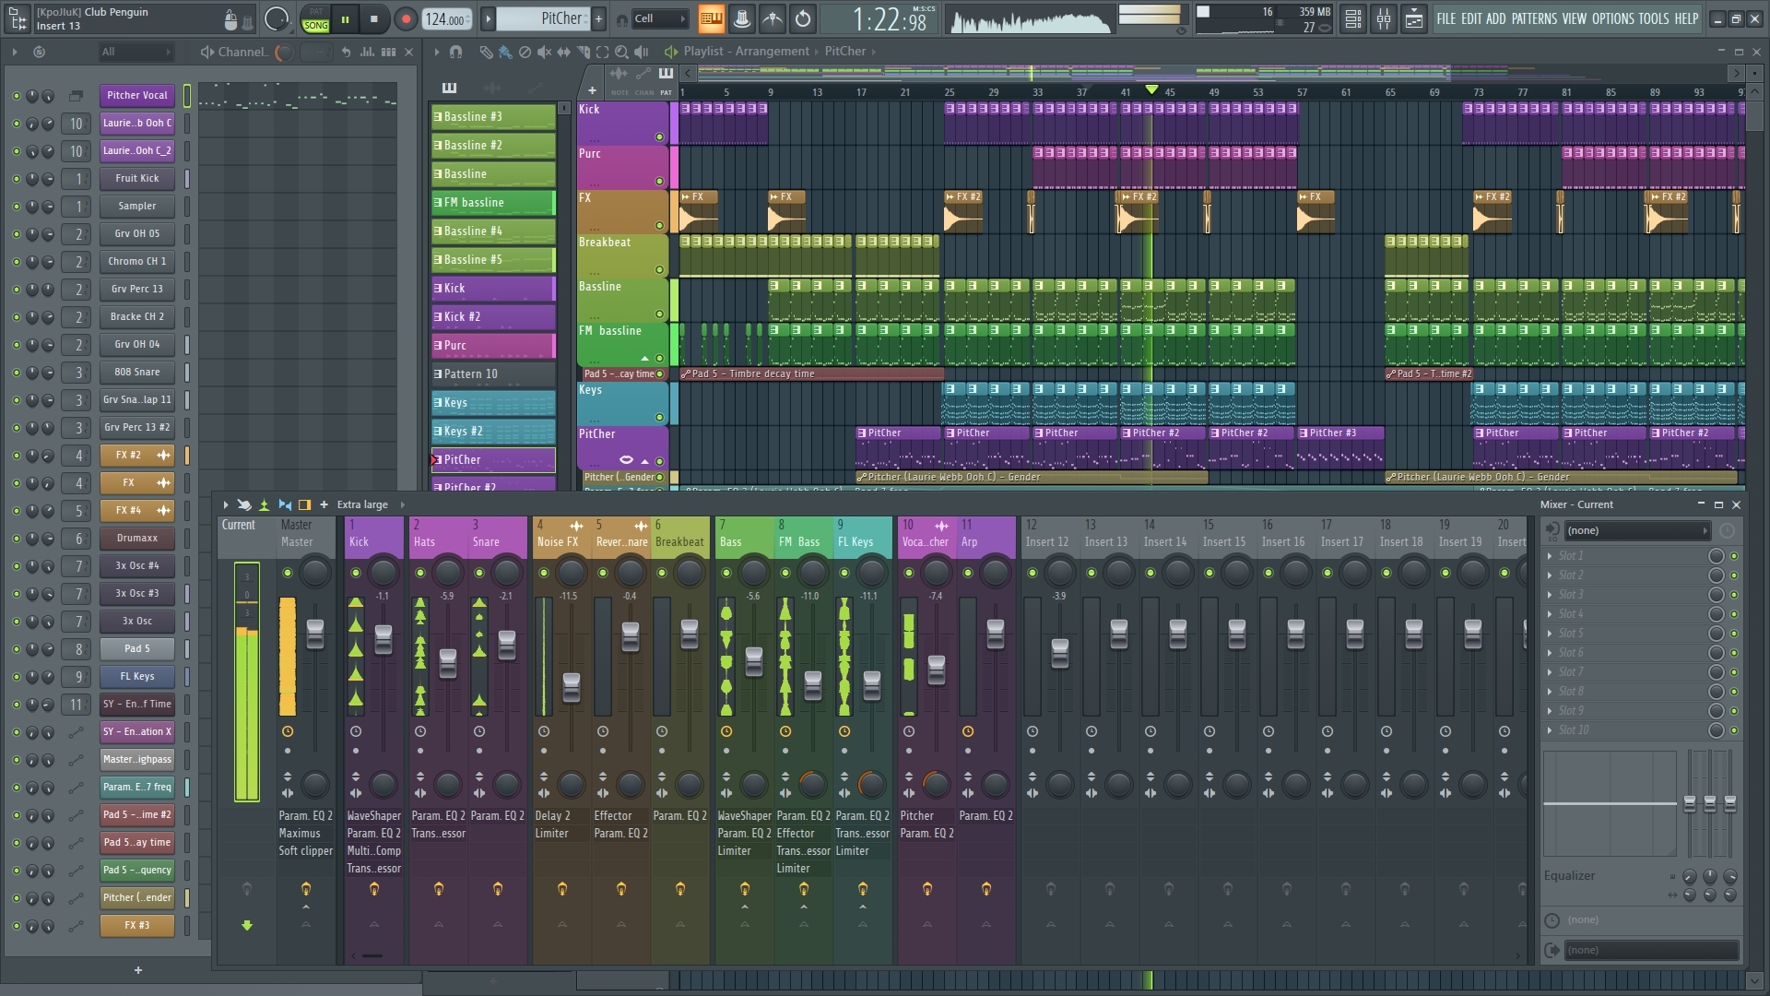1770x996 pixels.
Task: Click the tempo field showing 124.000
Action: (x=445, y=18)
